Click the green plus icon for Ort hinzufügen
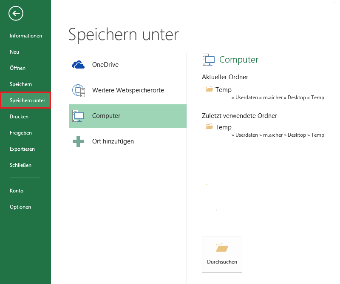Image resolution: width=340 pixels, height=284 pixels. 79,141
